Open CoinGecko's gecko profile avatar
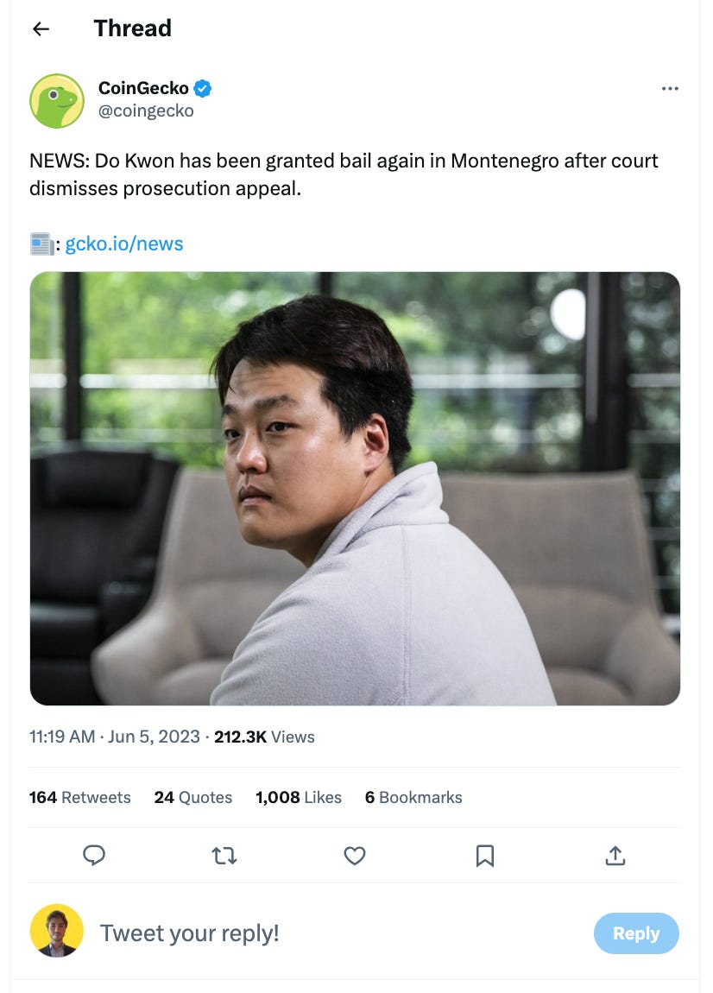 click(57, 101)
